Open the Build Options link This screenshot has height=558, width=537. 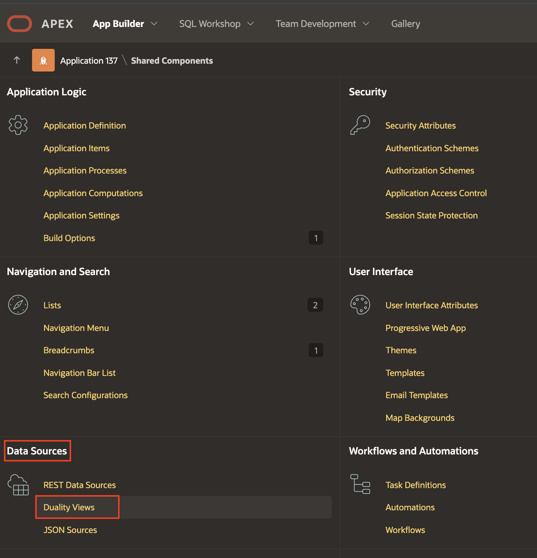point(69,238)
